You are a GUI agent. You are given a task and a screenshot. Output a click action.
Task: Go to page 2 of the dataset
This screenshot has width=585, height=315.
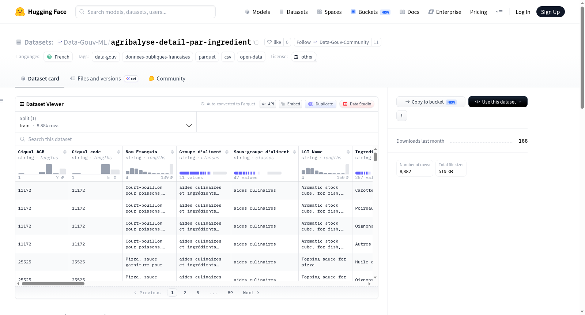tap(185, 293)
